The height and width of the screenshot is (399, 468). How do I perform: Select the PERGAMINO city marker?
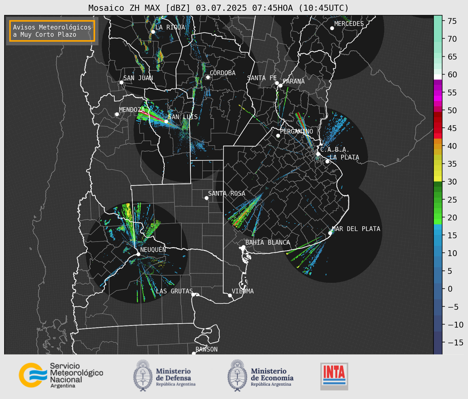click(x=278, y=136)
